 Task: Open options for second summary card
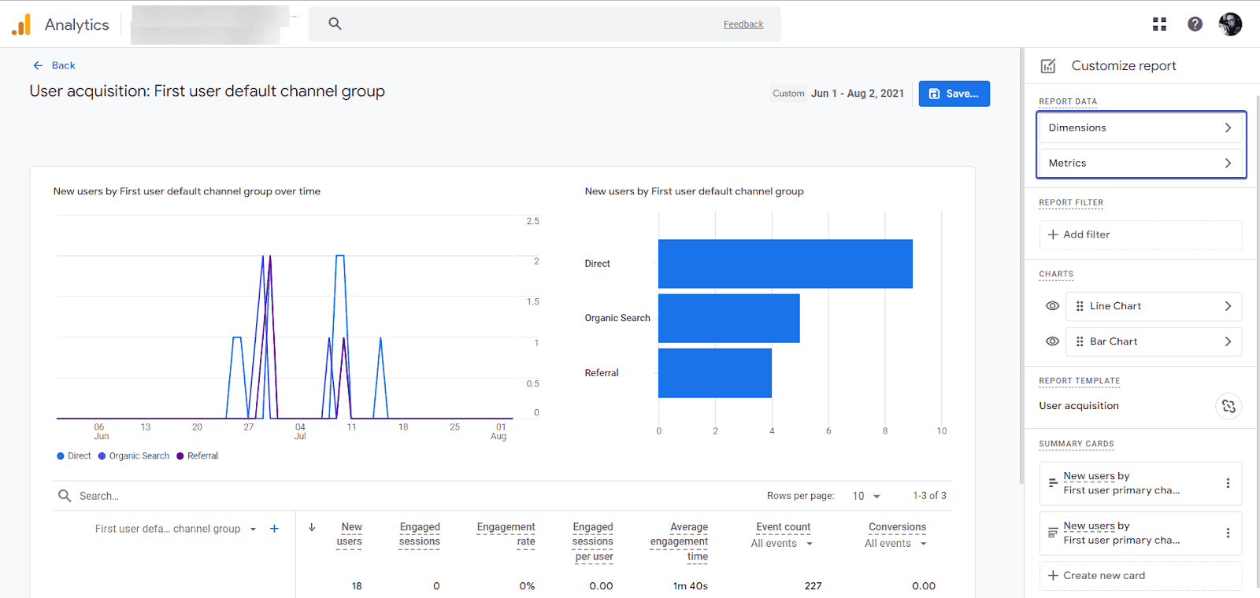1228,533
